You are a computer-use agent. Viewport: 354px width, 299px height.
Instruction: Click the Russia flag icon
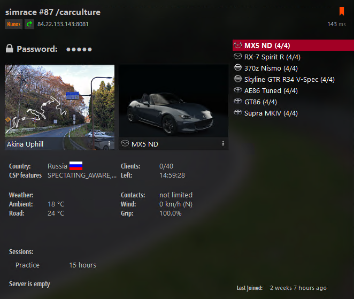tap(76, 166)
